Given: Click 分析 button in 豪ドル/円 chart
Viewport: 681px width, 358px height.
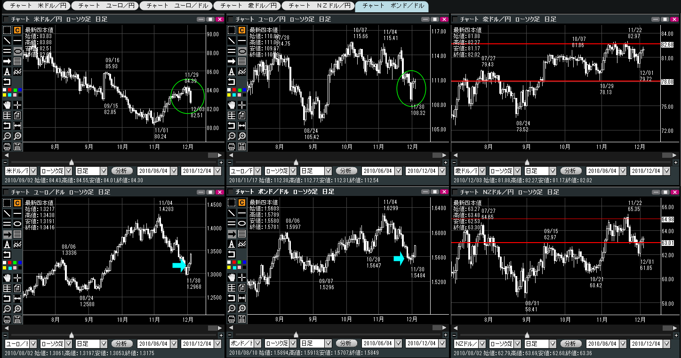Looking at the screenshot, I should [x=570, y=171].
